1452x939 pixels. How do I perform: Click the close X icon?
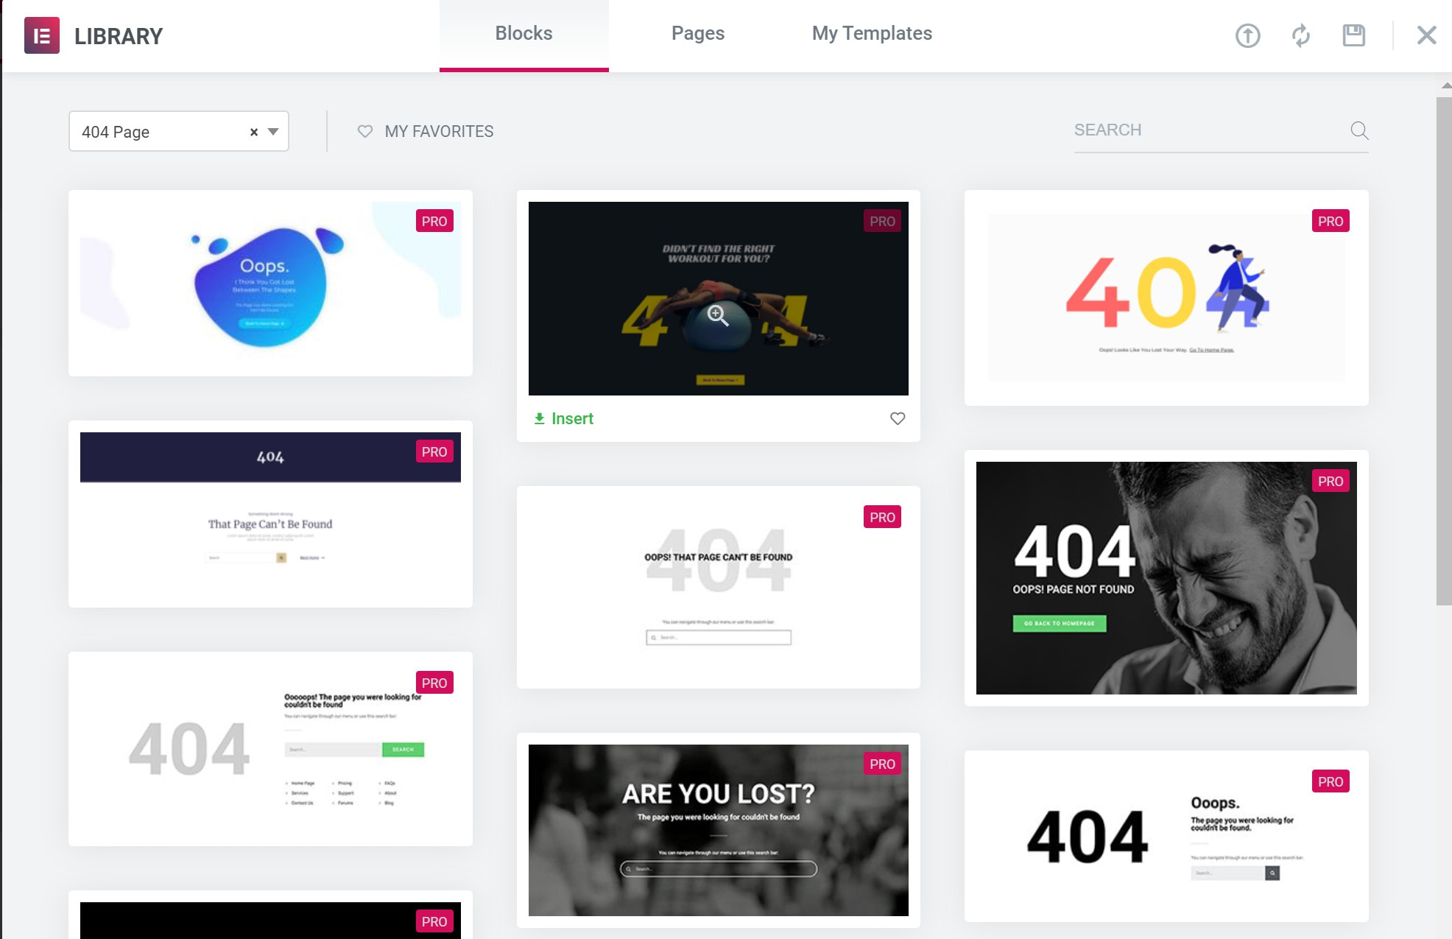point(1425,35)
